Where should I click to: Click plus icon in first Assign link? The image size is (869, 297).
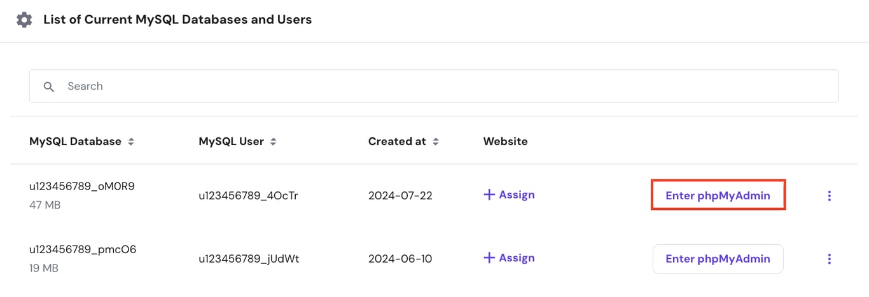(489, 195)
